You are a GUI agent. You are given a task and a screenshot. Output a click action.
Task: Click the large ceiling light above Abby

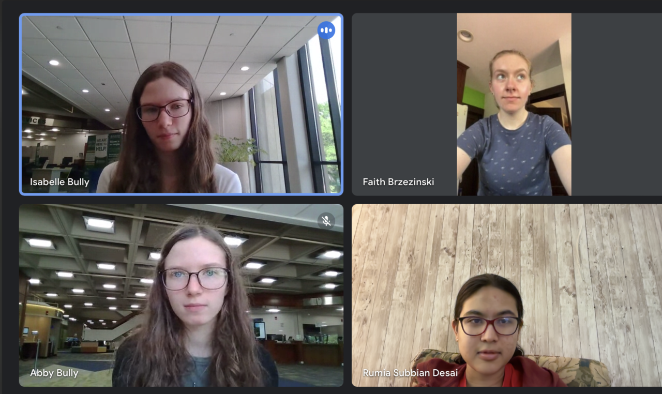(x=99, y=224)
